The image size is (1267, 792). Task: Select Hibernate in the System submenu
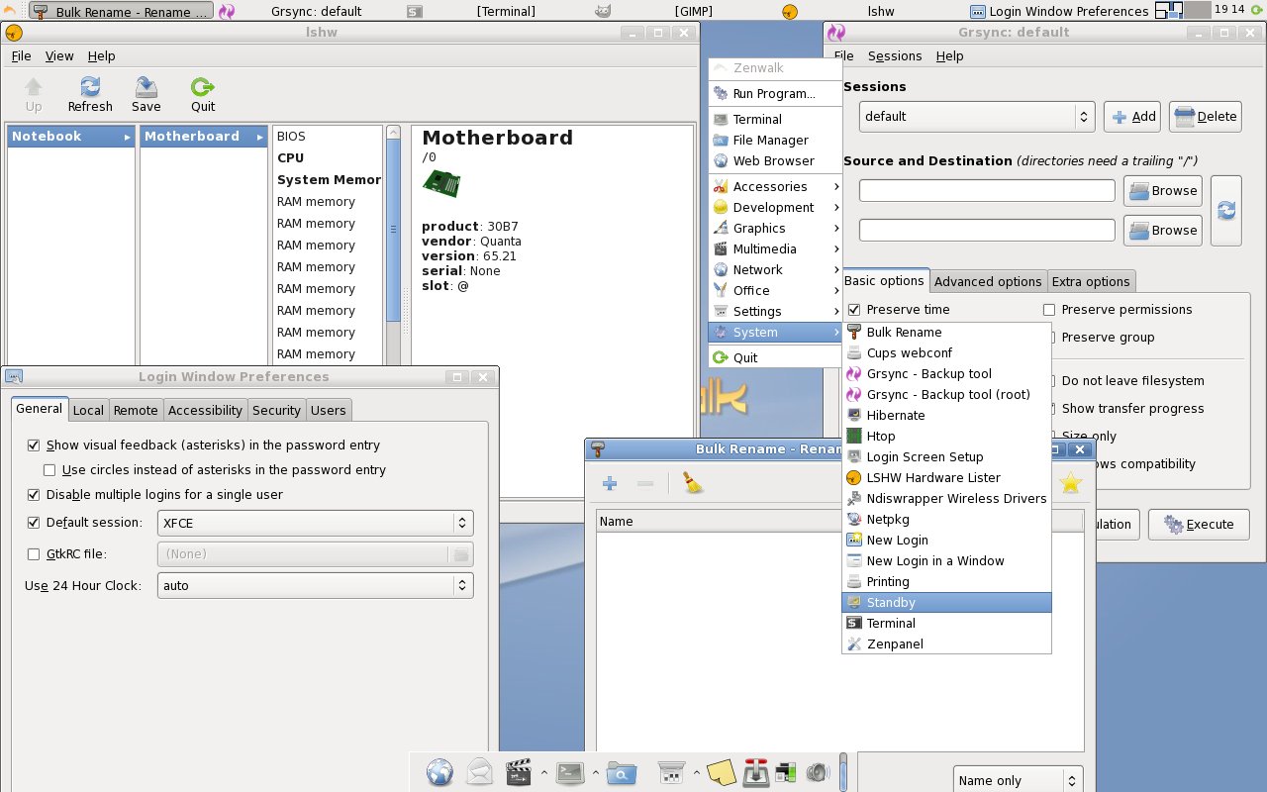click(946, 415)
